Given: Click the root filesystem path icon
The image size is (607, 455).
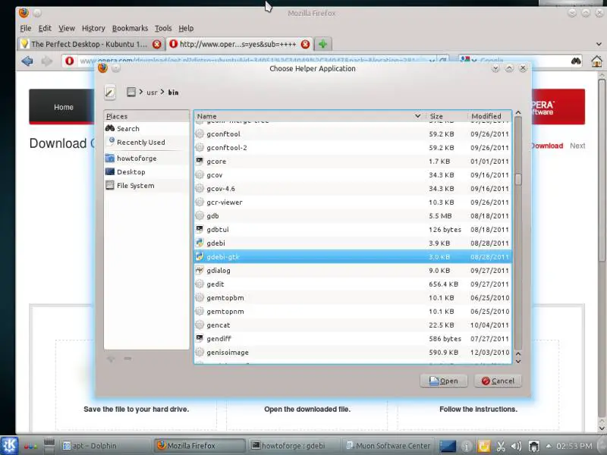Looking at the screenshot, I should pos(131,92).
